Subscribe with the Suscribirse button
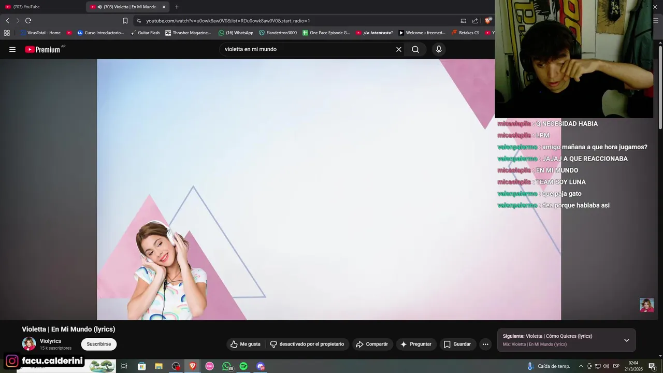Image resolution: width=663 pixels, height=373 pixels. click(x=98, y=344)
